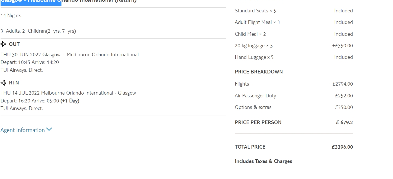Image resolution: width=393 pixels, height=179 pixels.
Task: Click the price per person £679.2 value
Action: click(344, 122)
